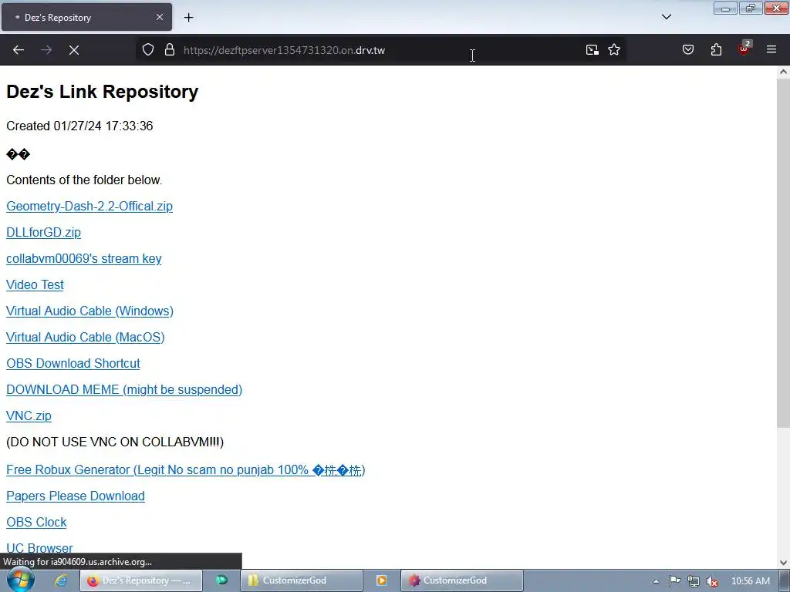Open the 10:56 AM clock
The width and height of the screenshot is (790, 592).
point(750,581)
